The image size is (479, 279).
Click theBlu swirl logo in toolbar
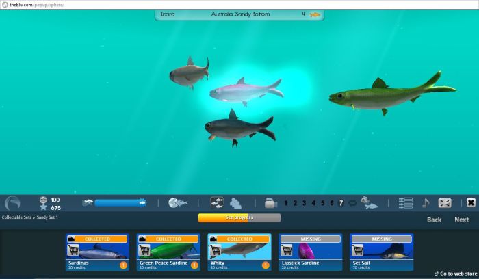coord(12,203)
